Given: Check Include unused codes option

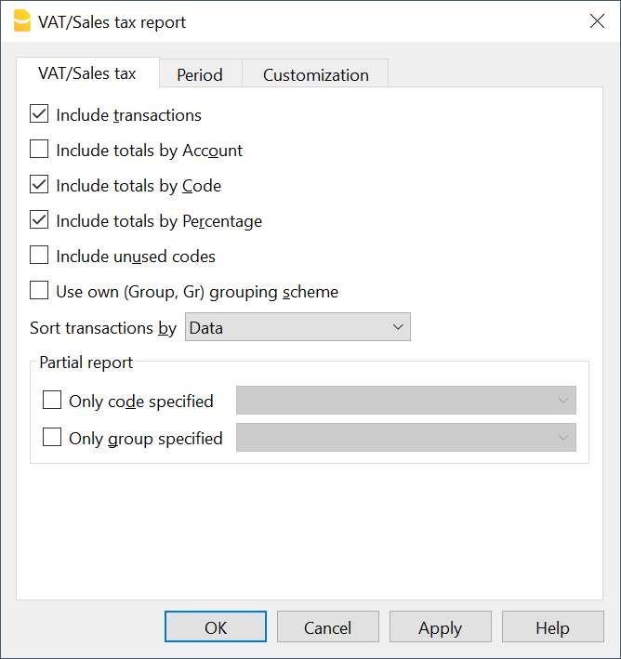Looking at the screenshot, I should 39,256.
